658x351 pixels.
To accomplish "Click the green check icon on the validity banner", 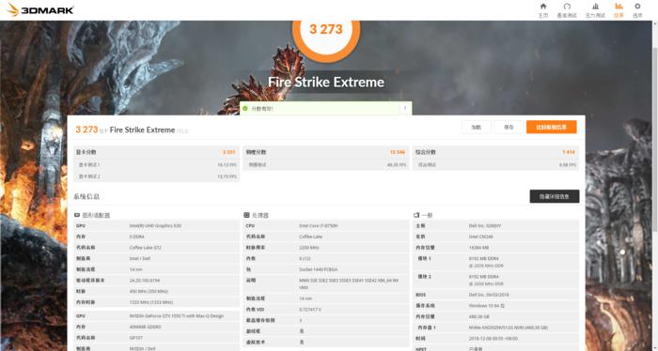I will pos(245,109).
